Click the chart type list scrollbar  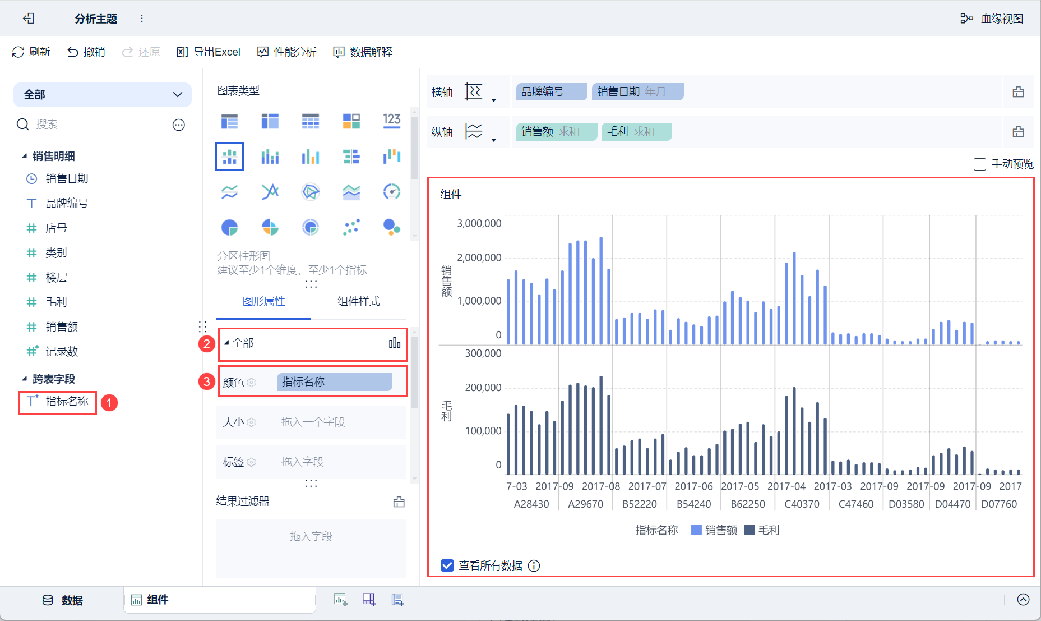tap(415, 148)
